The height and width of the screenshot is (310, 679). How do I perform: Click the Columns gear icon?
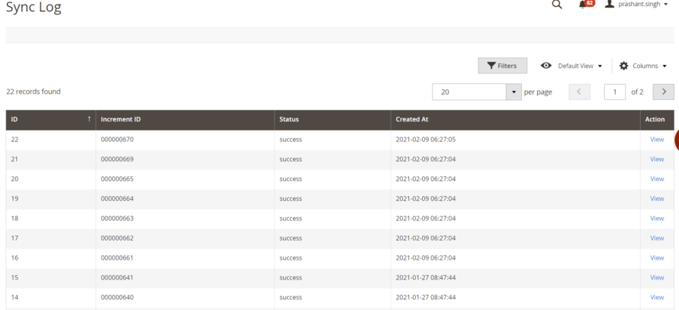pos(623,66)
